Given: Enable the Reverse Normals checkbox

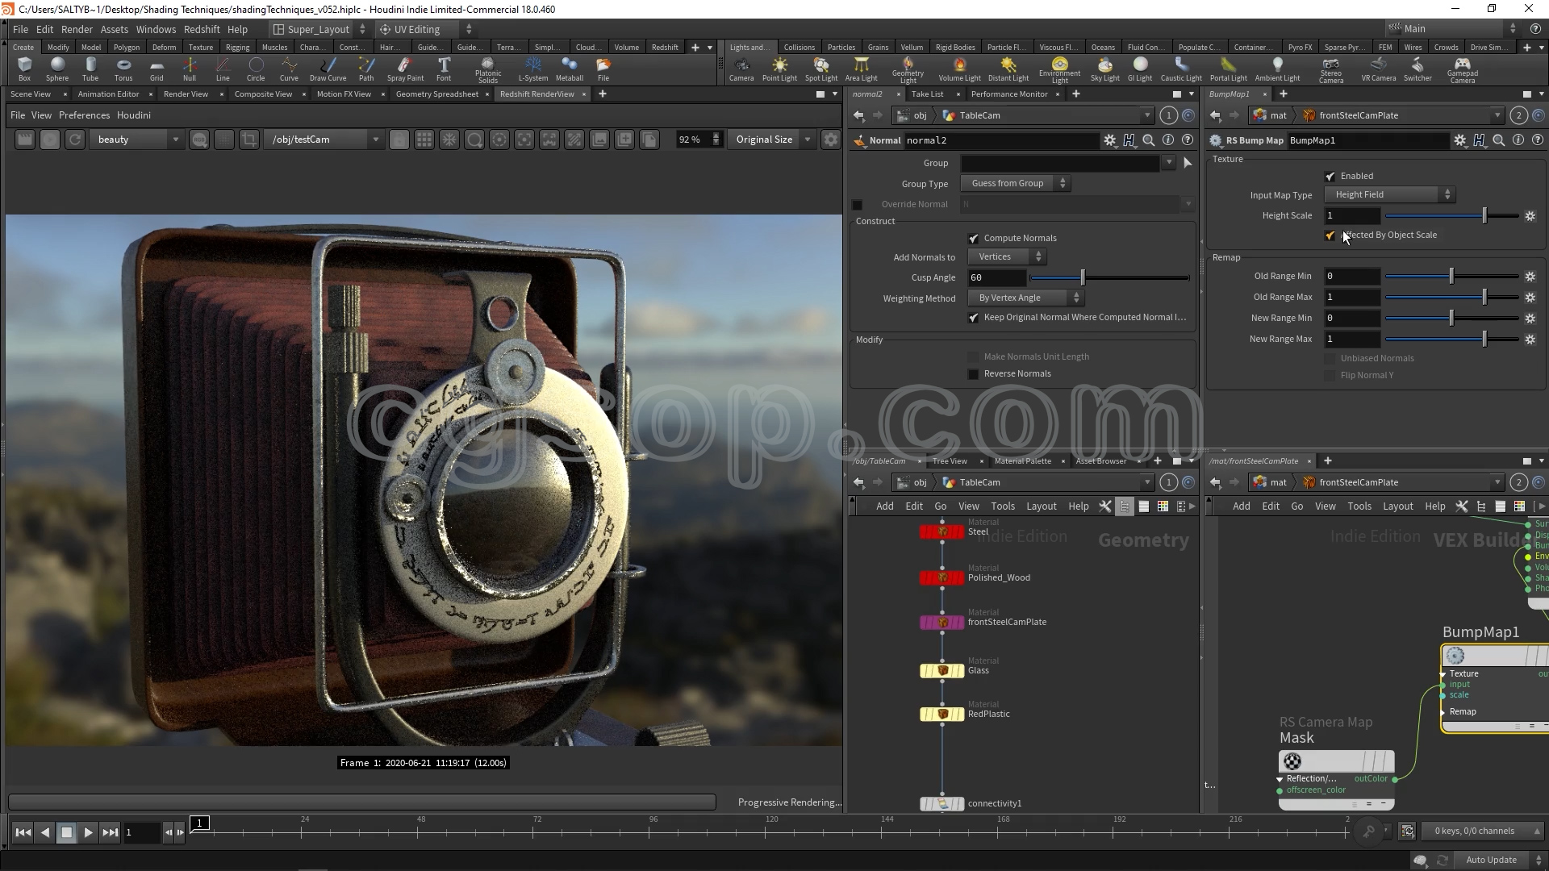Looking at the screenshot, I should (974, 374).
